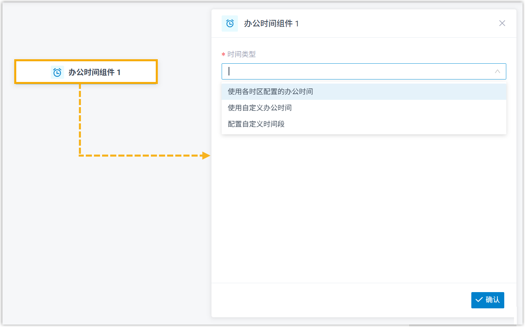Click the alarm clock icon in the panel header
This screenshot has height=327, width=525.
click(230, 24)
